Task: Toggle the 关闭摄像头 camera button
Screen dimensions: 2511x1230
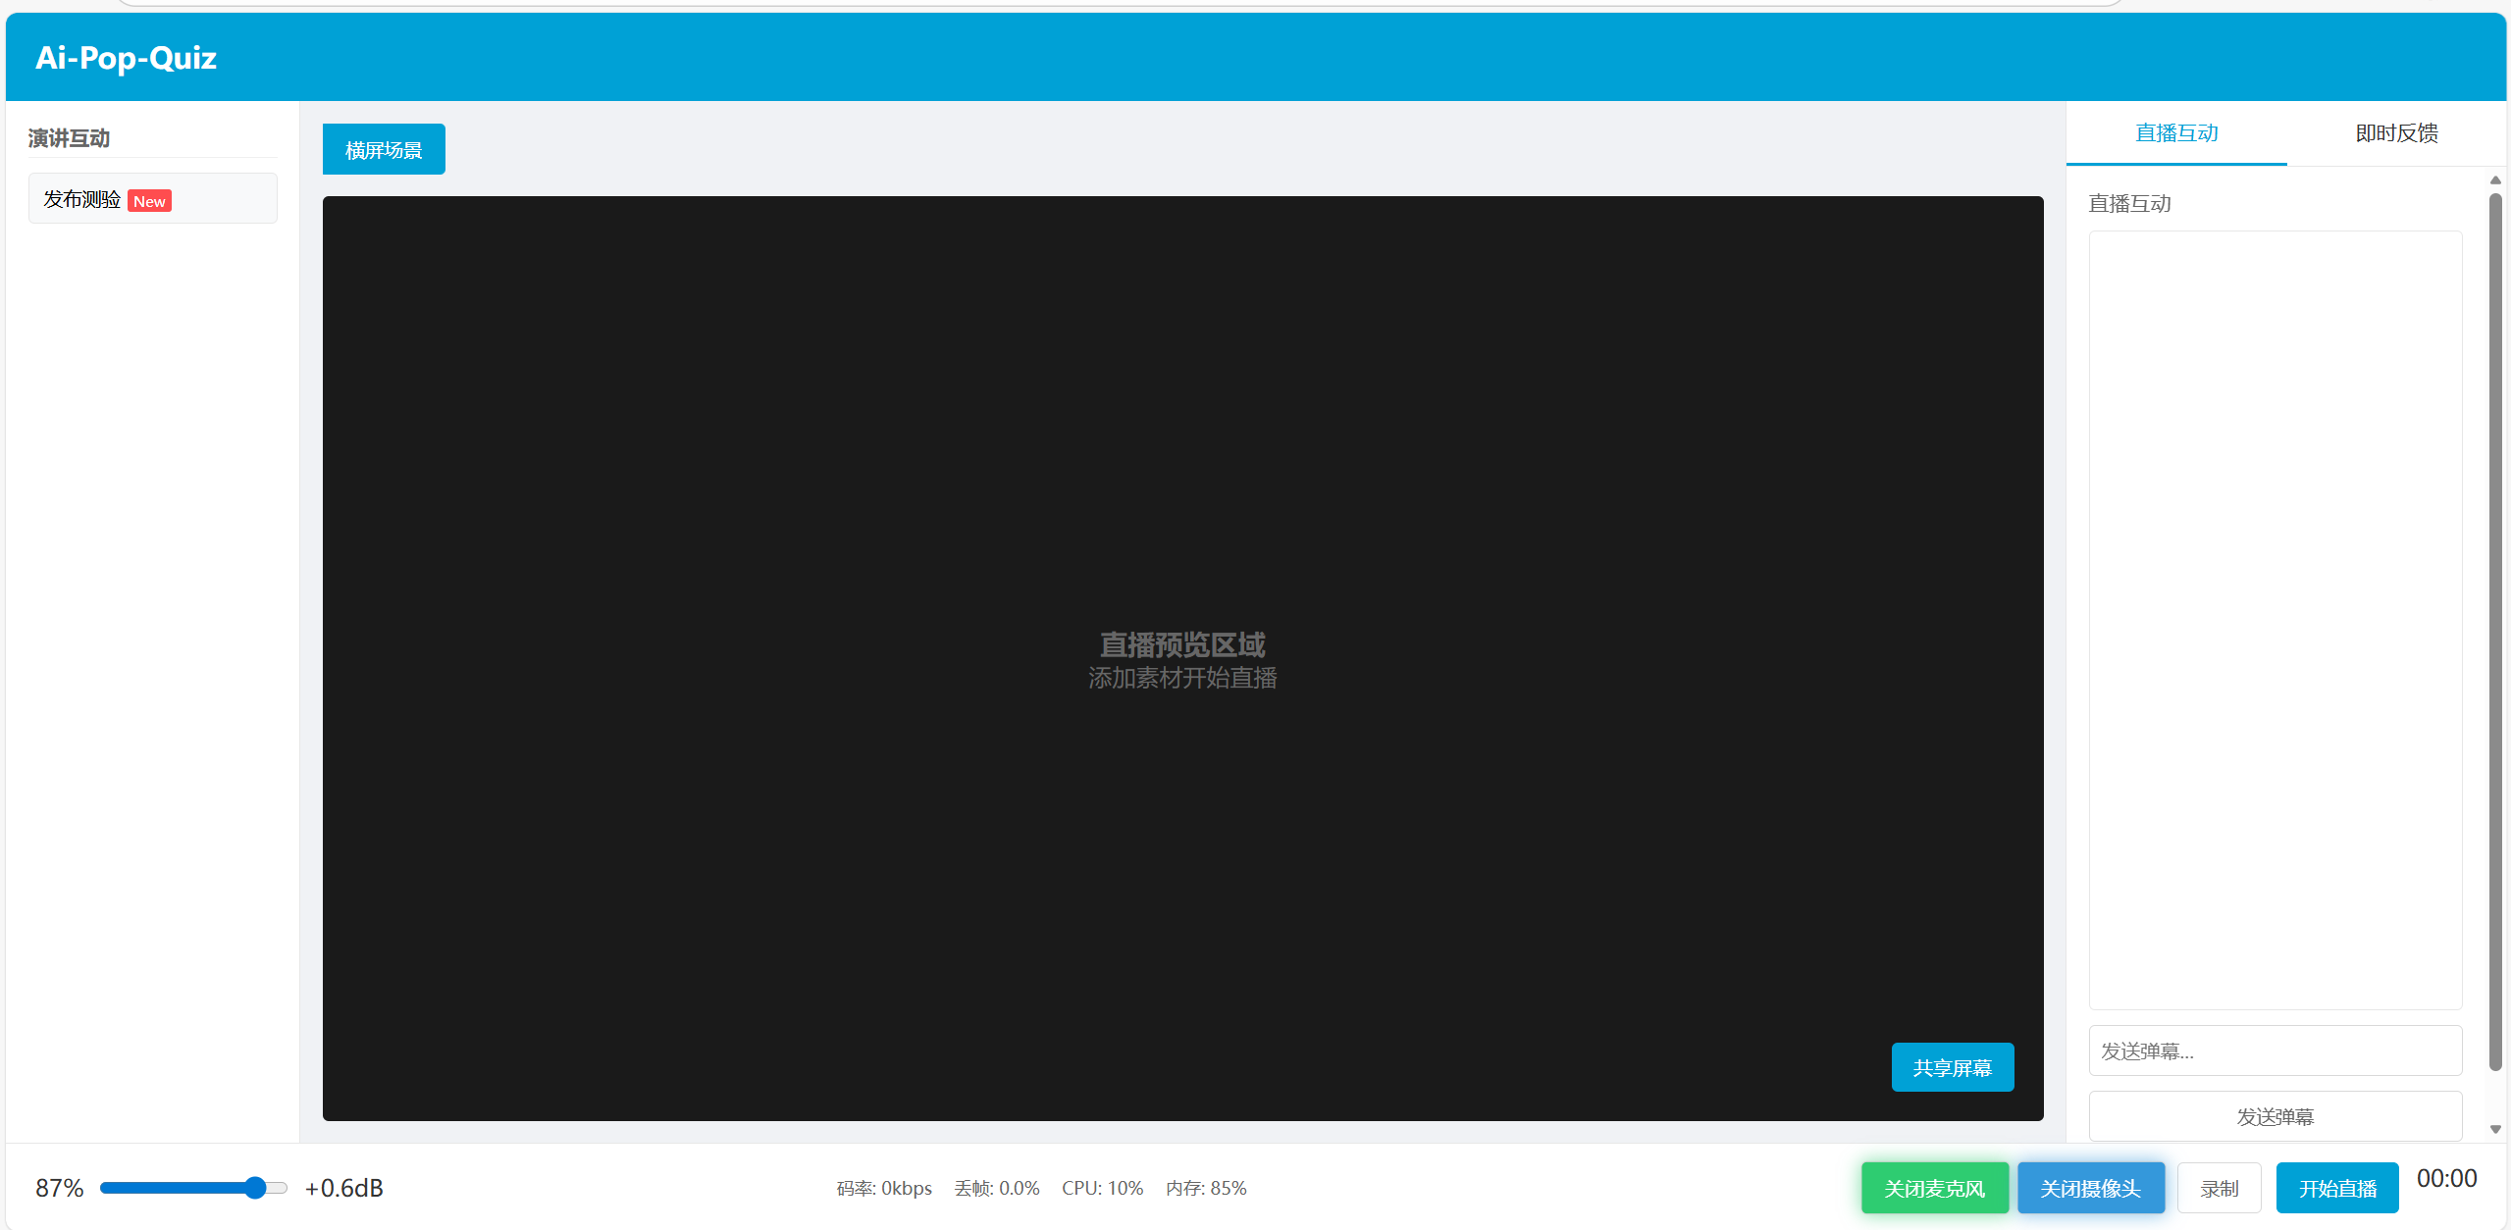Action: click(x=2090, y=1188)
